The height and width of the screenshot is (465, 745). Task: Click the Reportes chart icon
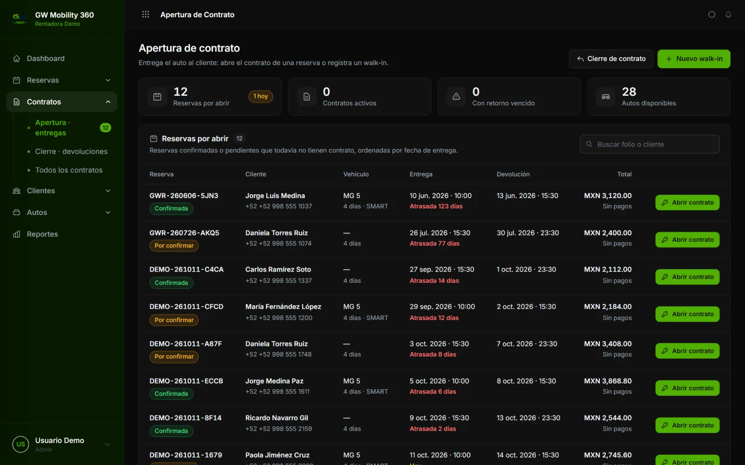17,234
